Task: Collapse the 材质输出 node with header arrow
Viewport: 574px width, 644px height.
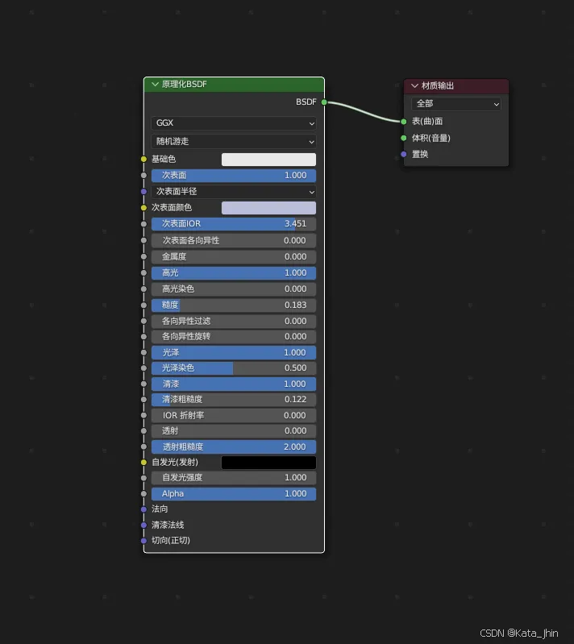Action: pyautogui.click(x=414, y=86)
